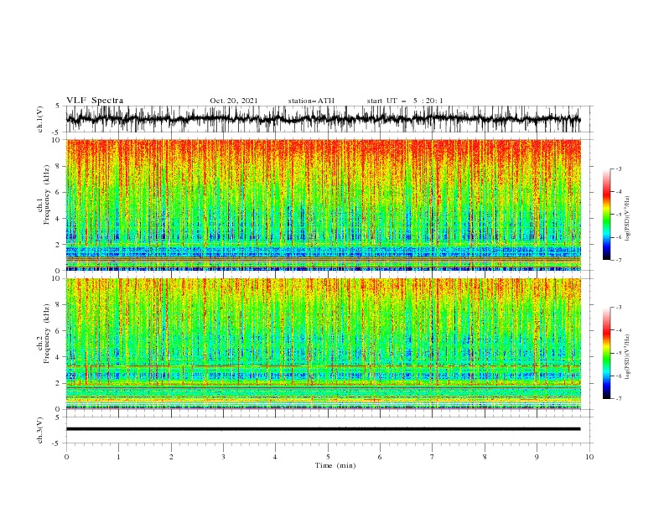Viewport: 664px width, 513px height.
Task: Click the 'ch.3(V)' axis label
Action: click(40, 430)
